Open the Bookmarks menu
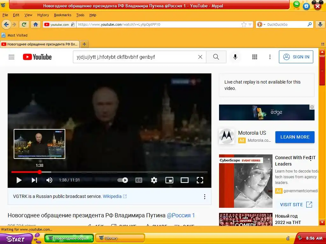The height and width of the screenshot is (244, 326). point(63,15)
